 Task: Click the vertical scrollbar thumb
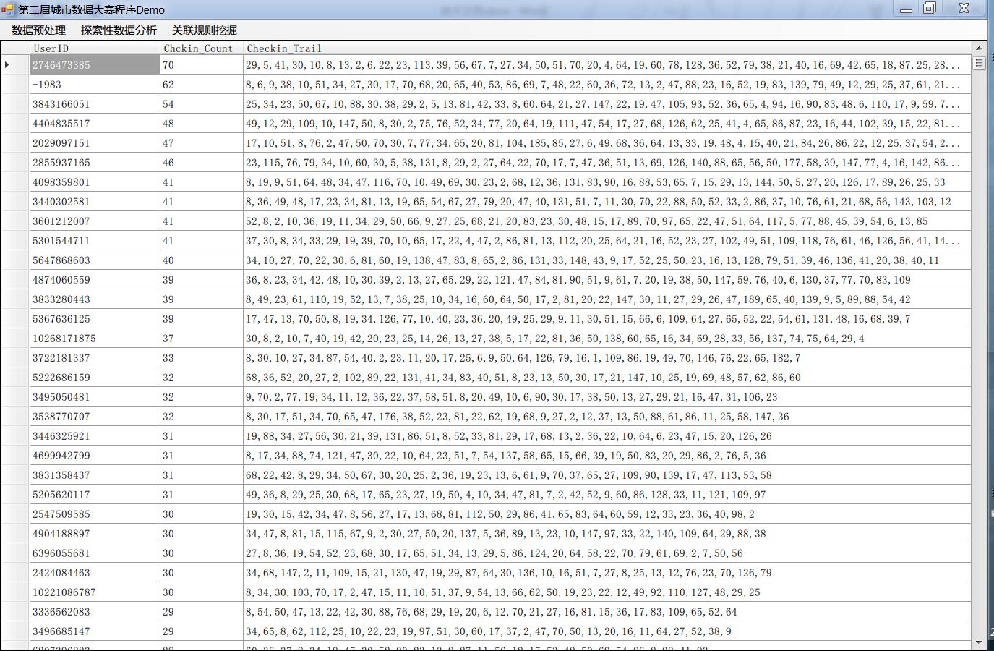click(979, 64)
